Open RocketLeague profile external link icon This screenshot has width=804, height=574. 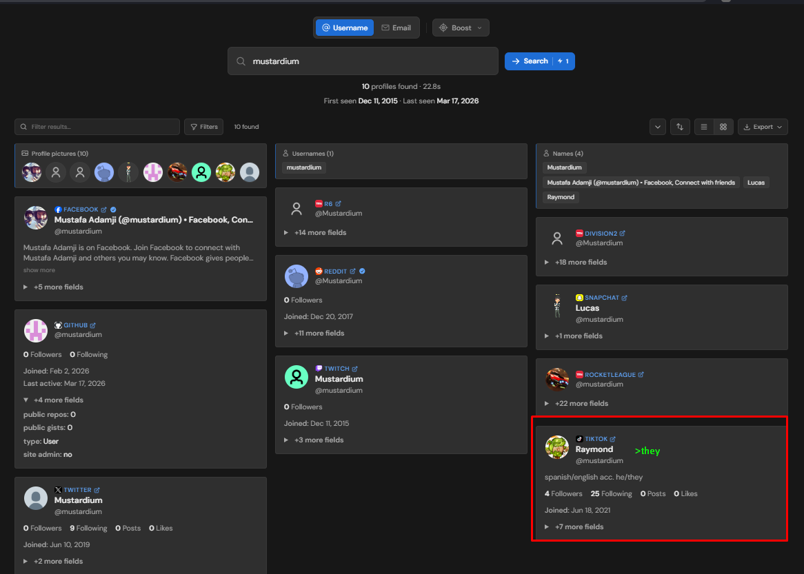tap(641, 375)
